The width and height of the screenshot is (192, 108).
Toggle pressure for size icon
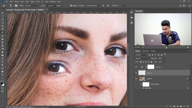pos(108,6)
